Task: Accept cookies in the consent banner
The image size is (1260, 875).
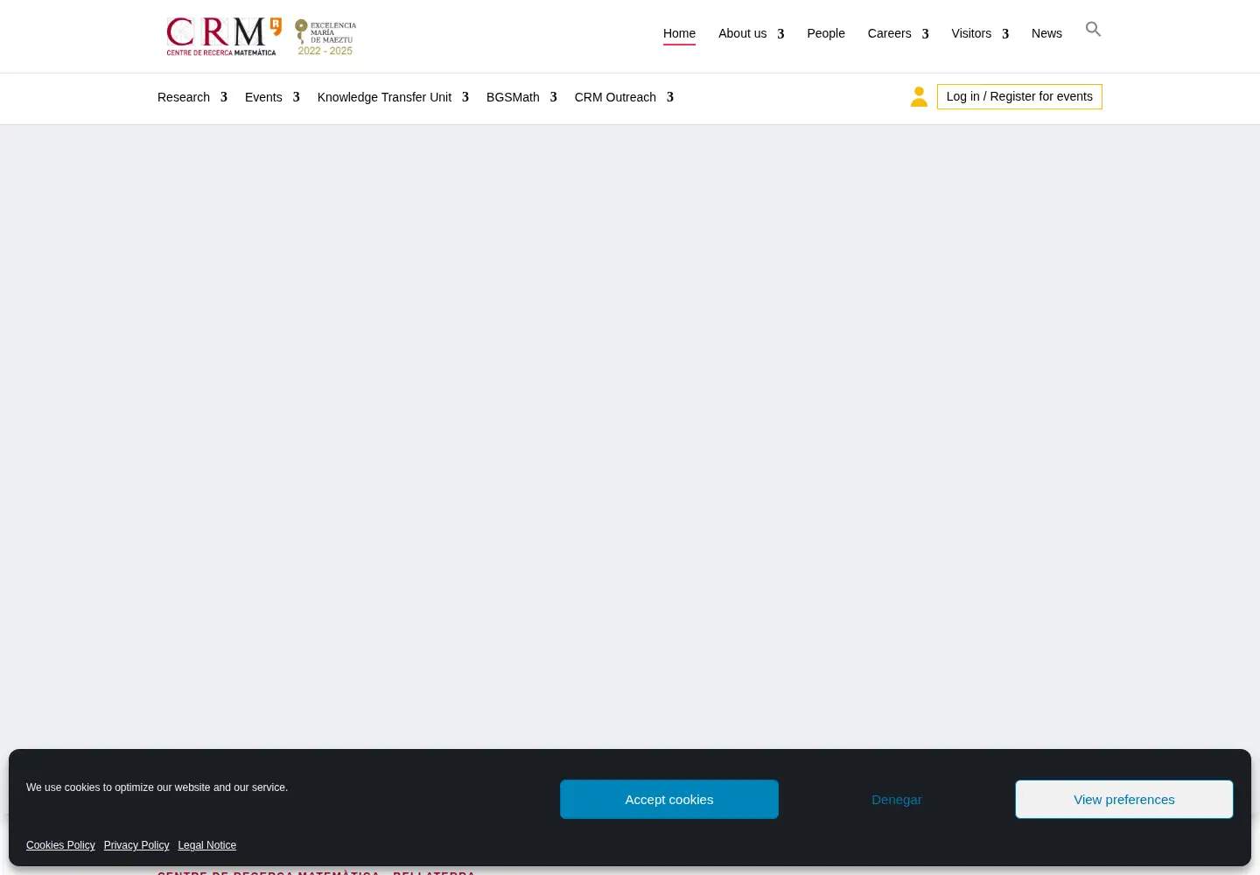Action: tap(669, 799)
